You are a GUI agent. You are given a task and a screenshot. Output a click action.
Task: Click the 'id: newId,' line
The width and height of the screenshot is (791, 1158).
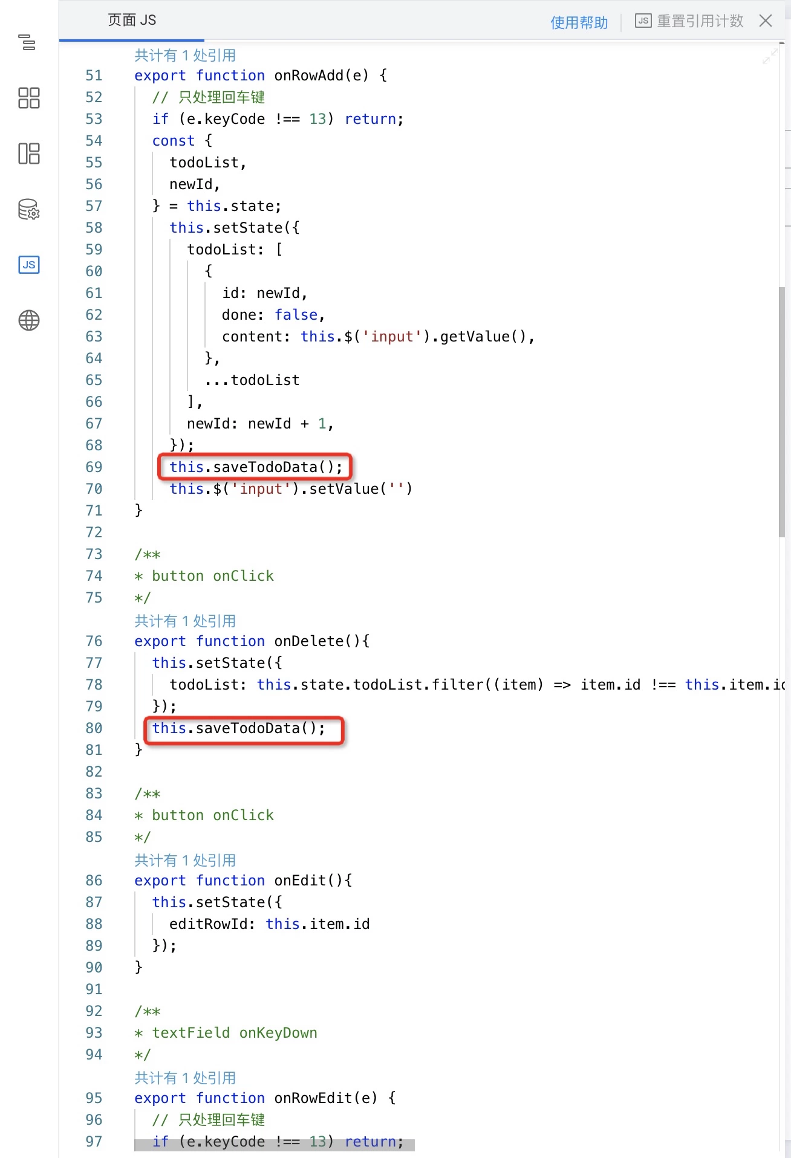tap(265, 293)
